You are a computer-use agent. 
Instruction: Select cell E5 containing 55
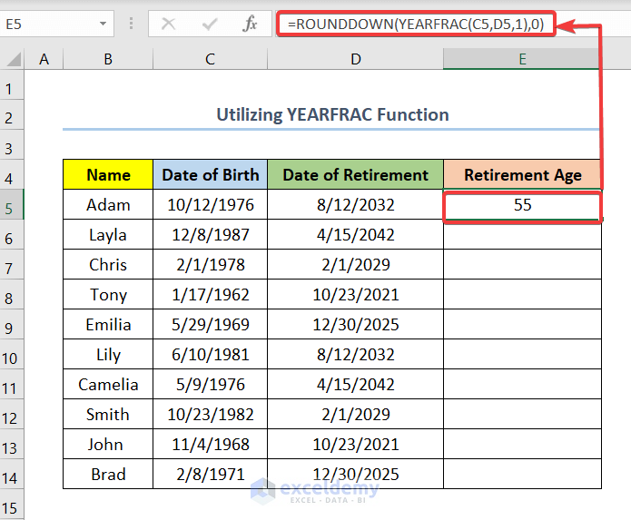(522, 205)
